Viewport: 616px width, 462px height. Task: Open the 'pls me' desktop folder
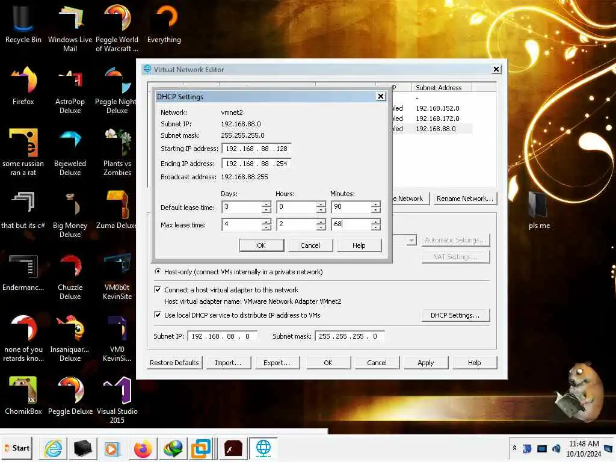539,210
